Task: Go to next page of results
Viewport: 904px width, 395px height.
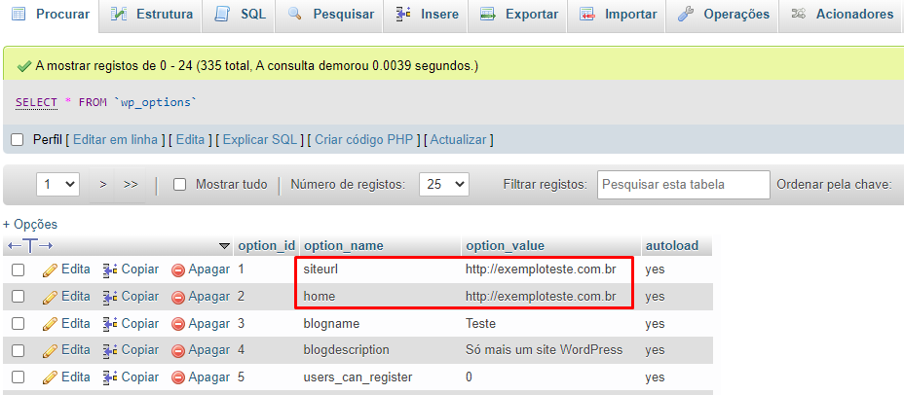Action: 103,184
